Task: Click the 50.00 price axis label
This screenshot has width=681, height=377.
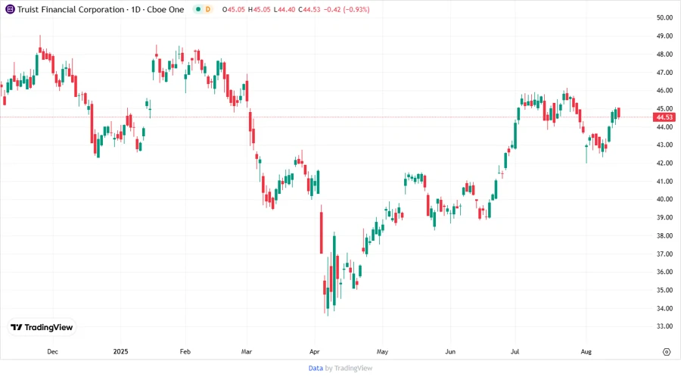Action: coord(664,18)
